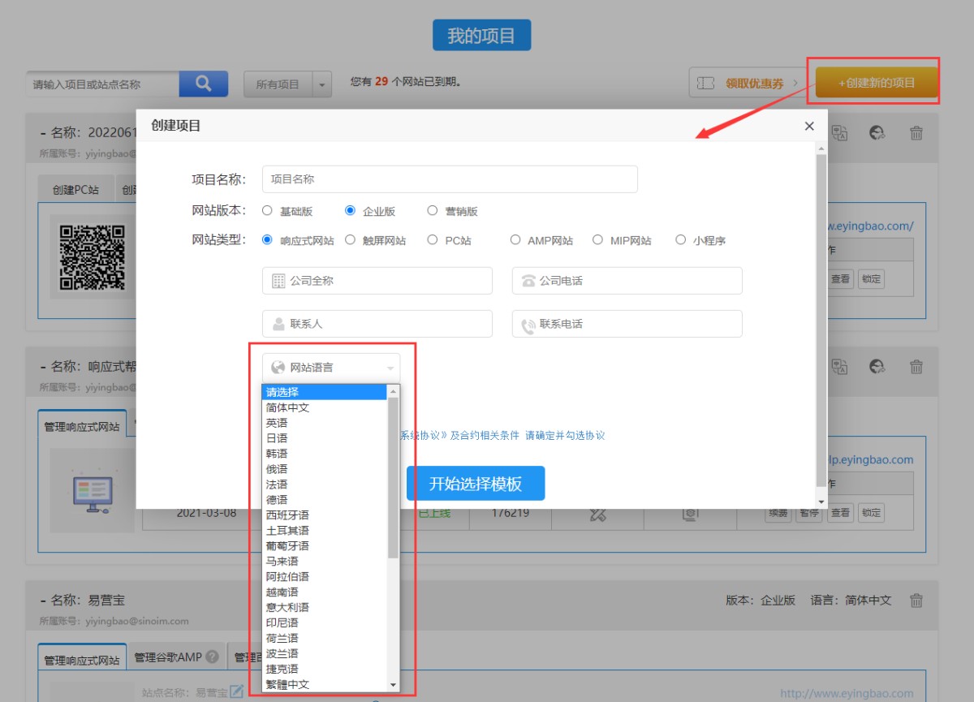The width and height of the screenshot is (974, 702).
Task: Click the help question mark beside 管理谷歌AMP
Action: click(213, 657)
